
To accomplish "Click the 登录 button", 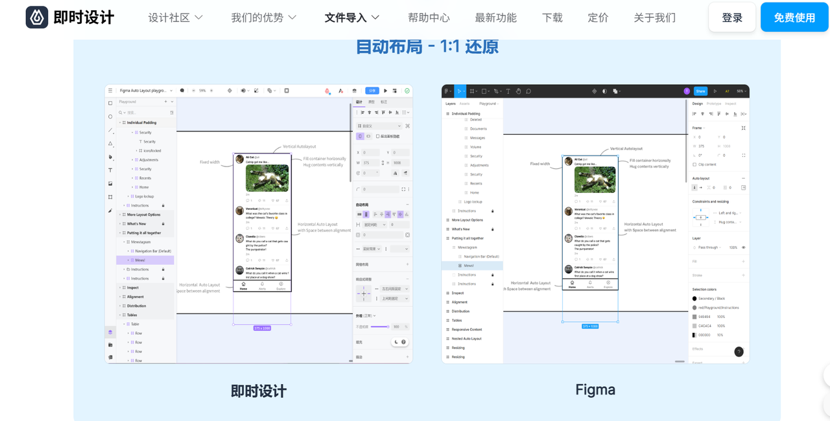I will click(732, 17).
